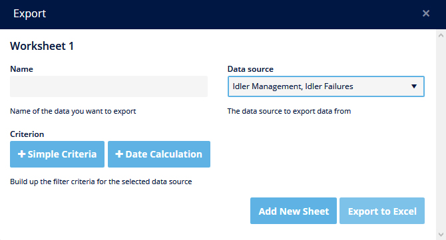Viewport: 446px width, 240px height.
Task: Open the Idler Management, Idler Failures dropdown
Action: [326, 86]
